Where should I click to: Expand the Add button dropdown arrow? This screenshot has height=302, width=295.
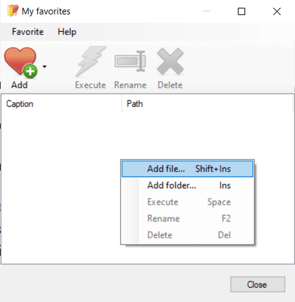pyautogui.click(x=45, y=67)
